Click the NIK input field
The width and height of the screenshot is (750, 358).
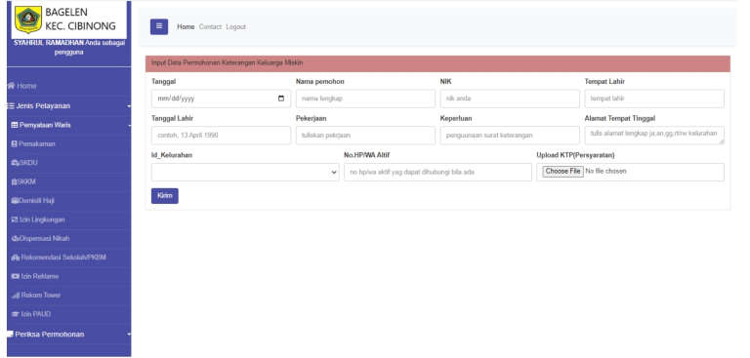click(x=510, y=99)
